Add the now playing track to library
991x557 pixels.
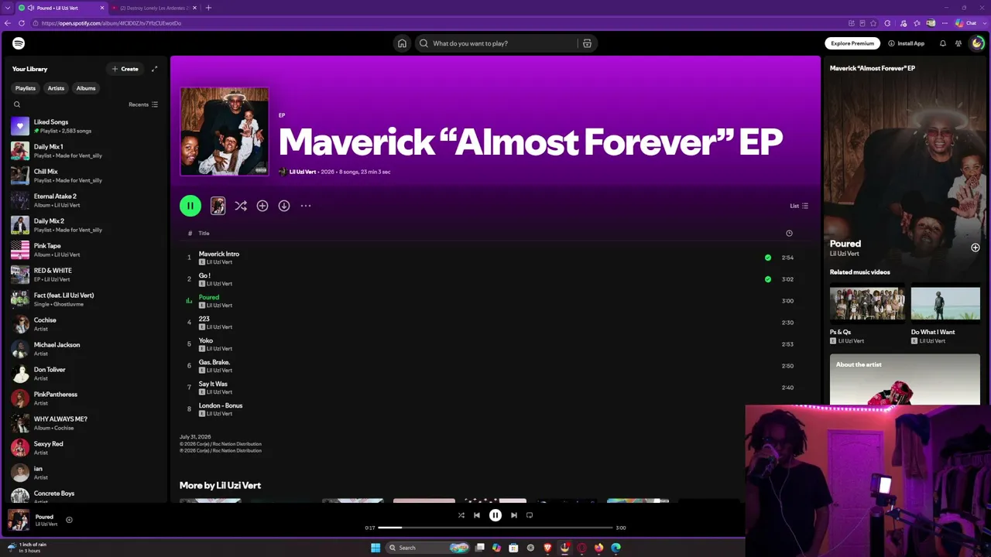(69, 520)
